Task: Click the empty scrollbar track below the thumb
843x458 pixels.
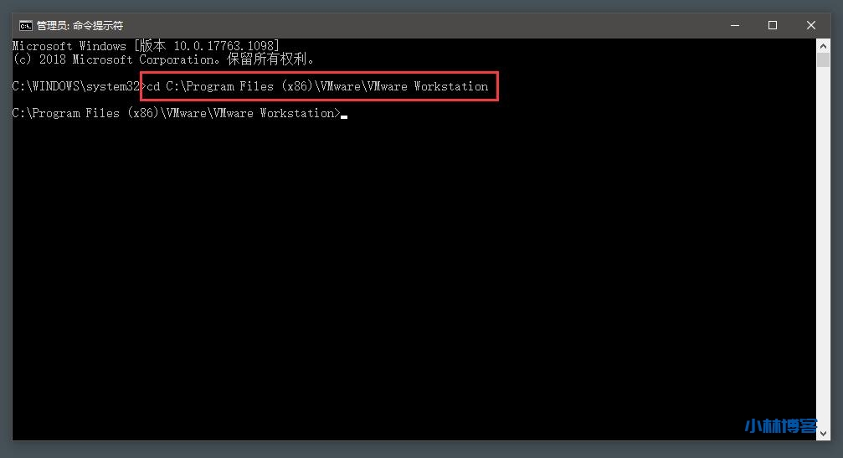Action: pos(823,247)
